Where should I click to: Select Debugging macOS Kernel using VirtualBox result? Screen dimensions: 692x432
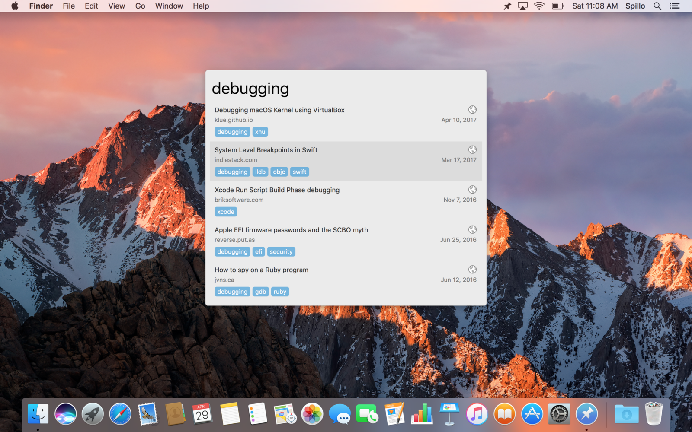(x=346, y=121)
